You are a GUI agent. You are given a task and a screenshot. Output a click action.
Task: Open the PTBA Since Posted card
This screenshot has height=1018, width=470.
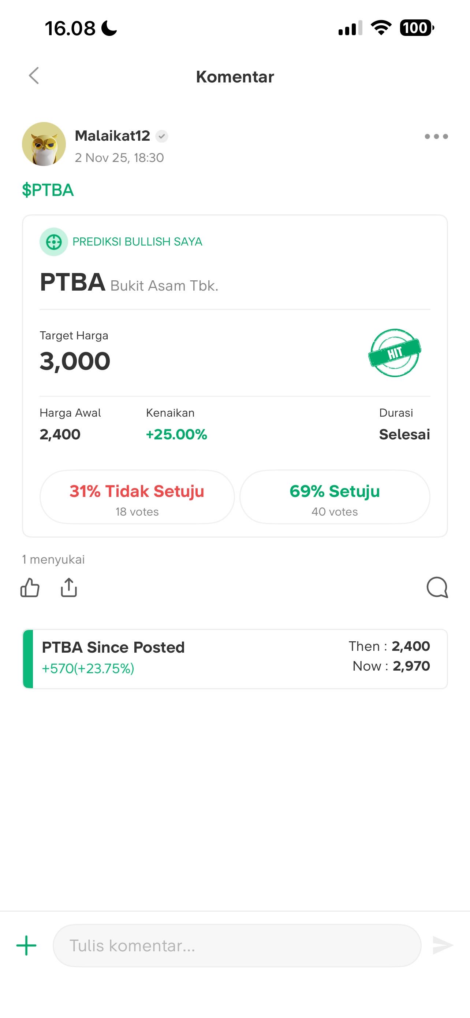(x=235, y=659)
